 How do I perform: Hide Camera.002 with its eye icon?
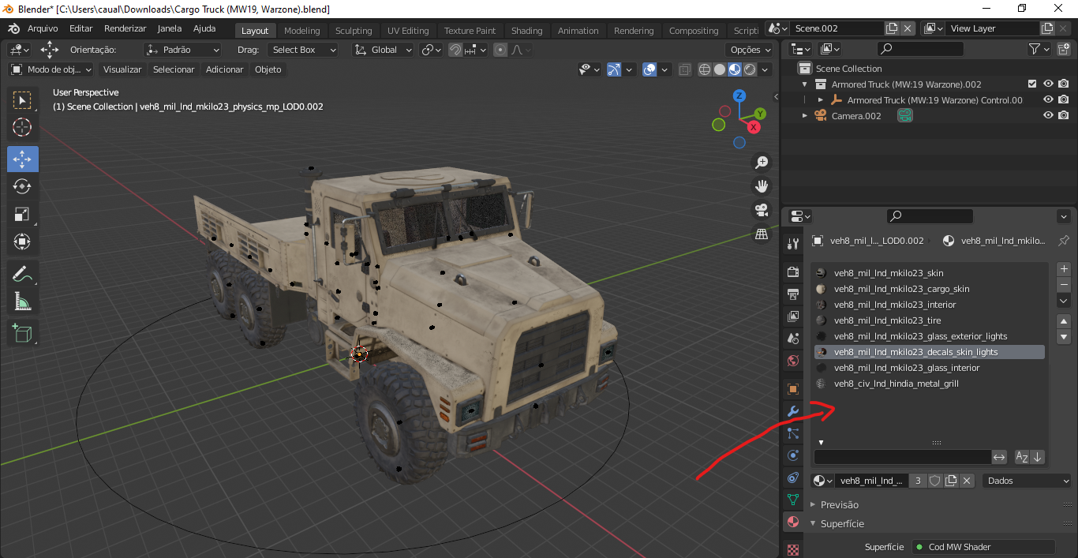click(1048, 115)
